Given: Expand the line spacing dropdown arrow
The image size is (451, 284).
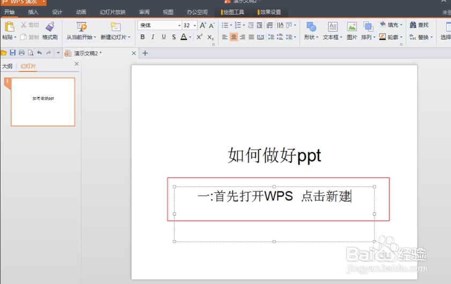Looking at the screenshot, I should 295,37.
